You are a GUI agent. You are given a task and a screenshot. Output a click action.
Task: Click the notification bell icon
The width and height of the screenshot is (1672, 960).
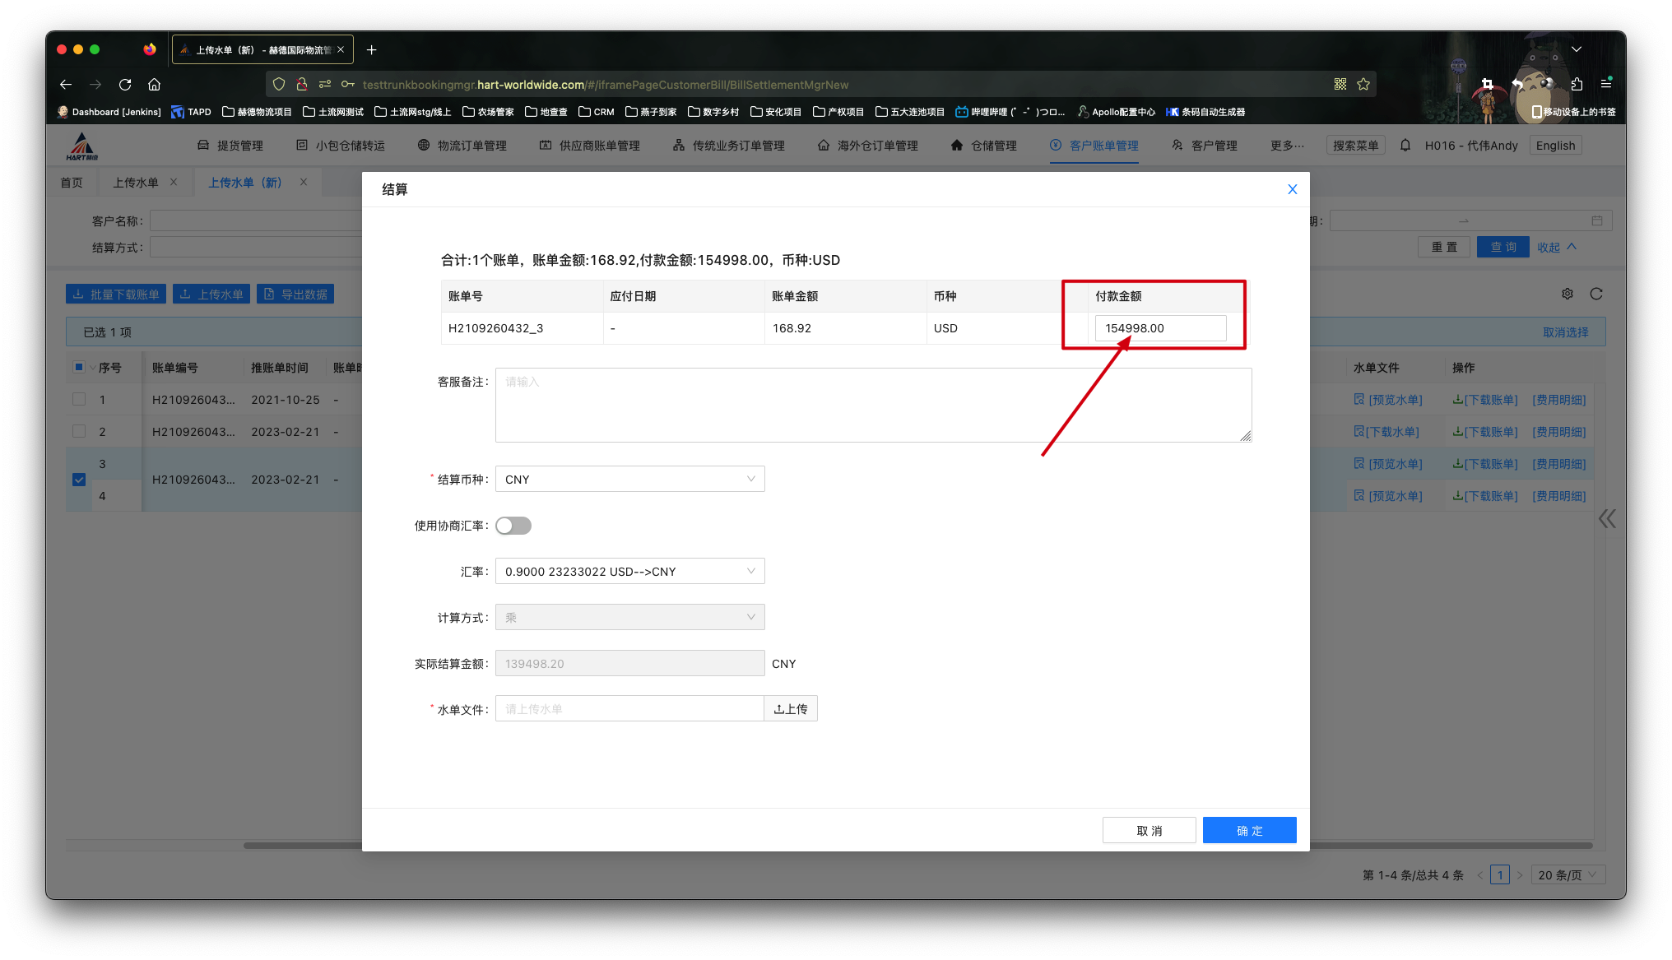click(x=1405, y=146)
